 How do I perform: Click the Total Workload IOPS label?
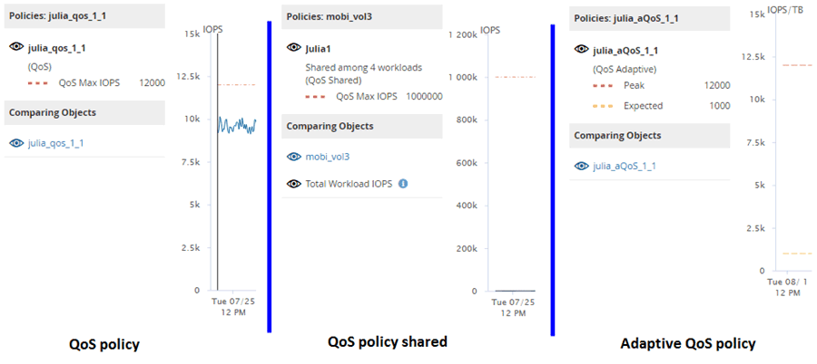click(x=349, y=183)
